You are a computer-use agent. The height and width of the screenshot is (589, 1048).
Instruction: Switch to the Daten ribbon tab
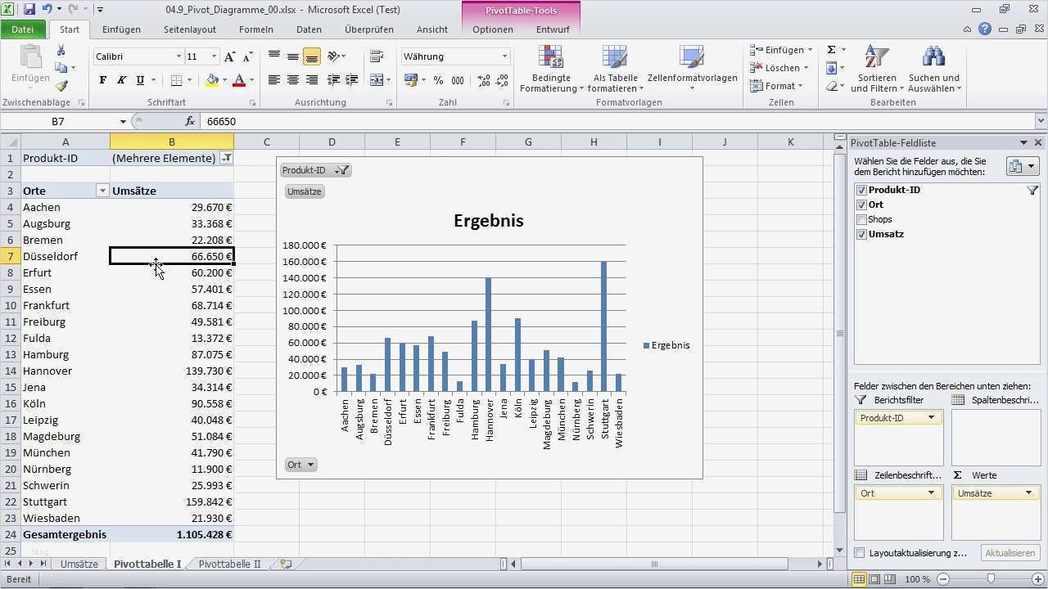309,29
